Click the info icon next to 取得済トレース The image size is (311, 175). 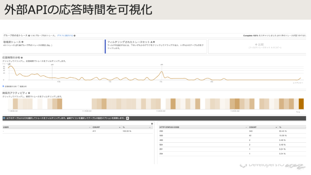pos(22,42)
